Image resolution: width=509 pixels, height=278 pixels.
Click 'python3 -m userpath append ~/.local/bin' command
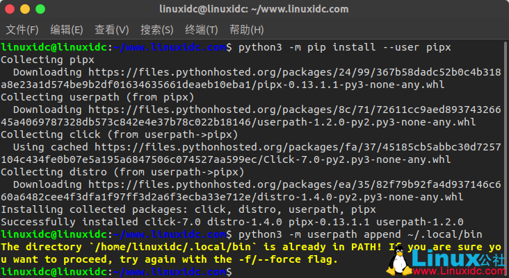pyautogui.click(x=360, y=234)
